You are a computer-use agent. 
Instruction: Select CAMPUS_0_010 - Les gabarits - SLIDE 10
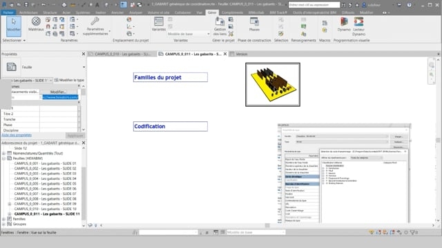[45, 209]
